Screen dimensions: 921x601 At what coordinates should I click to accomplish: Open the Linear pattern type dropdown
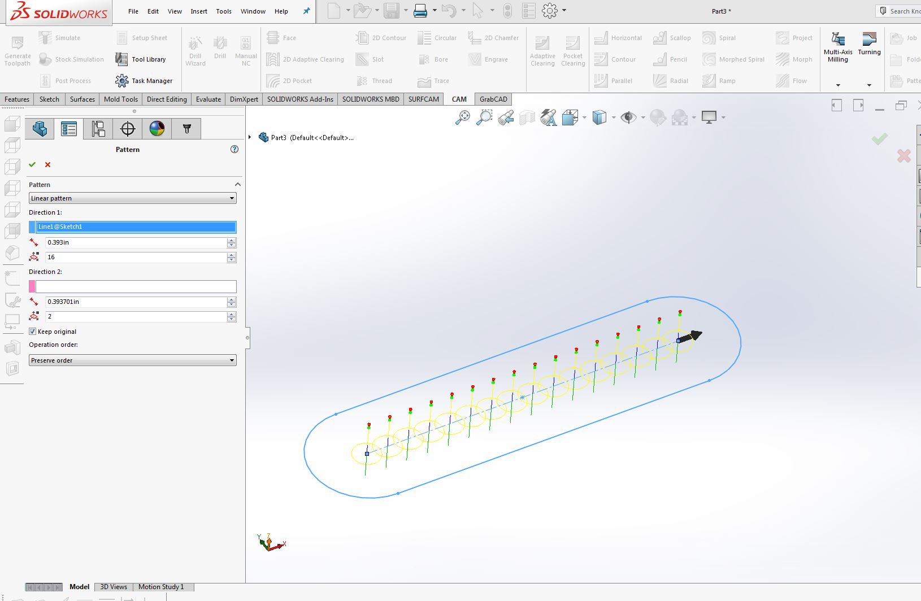click(133, 198)
